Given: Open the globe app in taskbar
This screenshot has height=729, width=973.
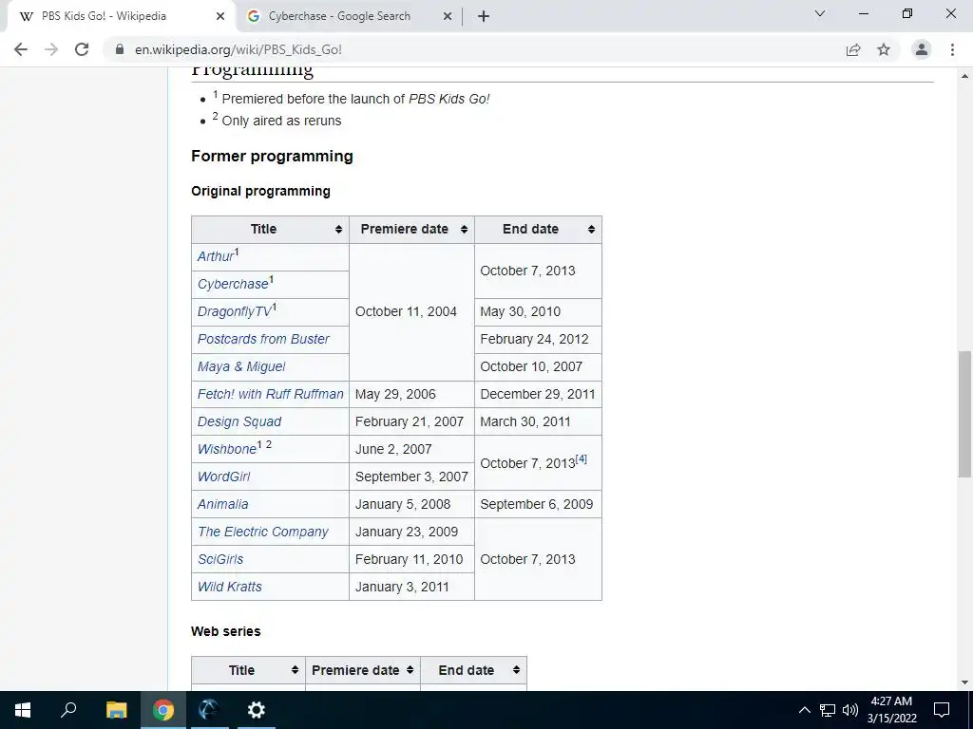Looking at the screenshot, I should [x=208, y=710].
